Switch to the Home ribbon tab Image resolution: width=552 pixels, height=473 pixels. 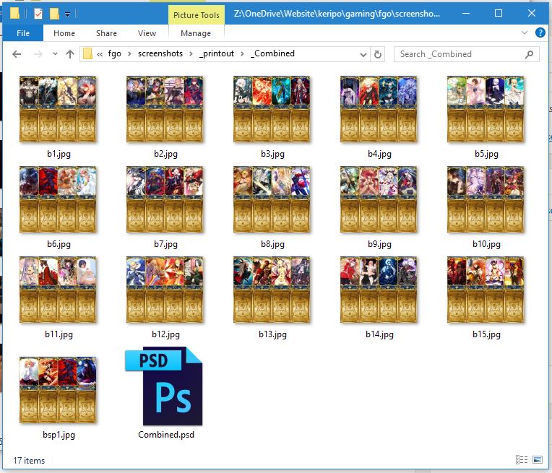pyautogui.click(x=64, y=33)
